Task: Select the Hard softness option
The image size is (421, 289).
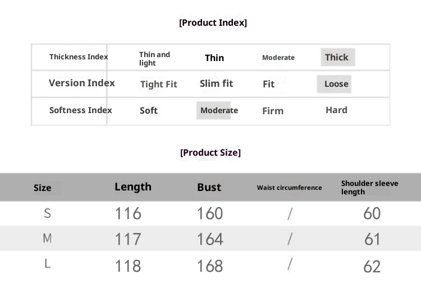Action: click(336, 110)
